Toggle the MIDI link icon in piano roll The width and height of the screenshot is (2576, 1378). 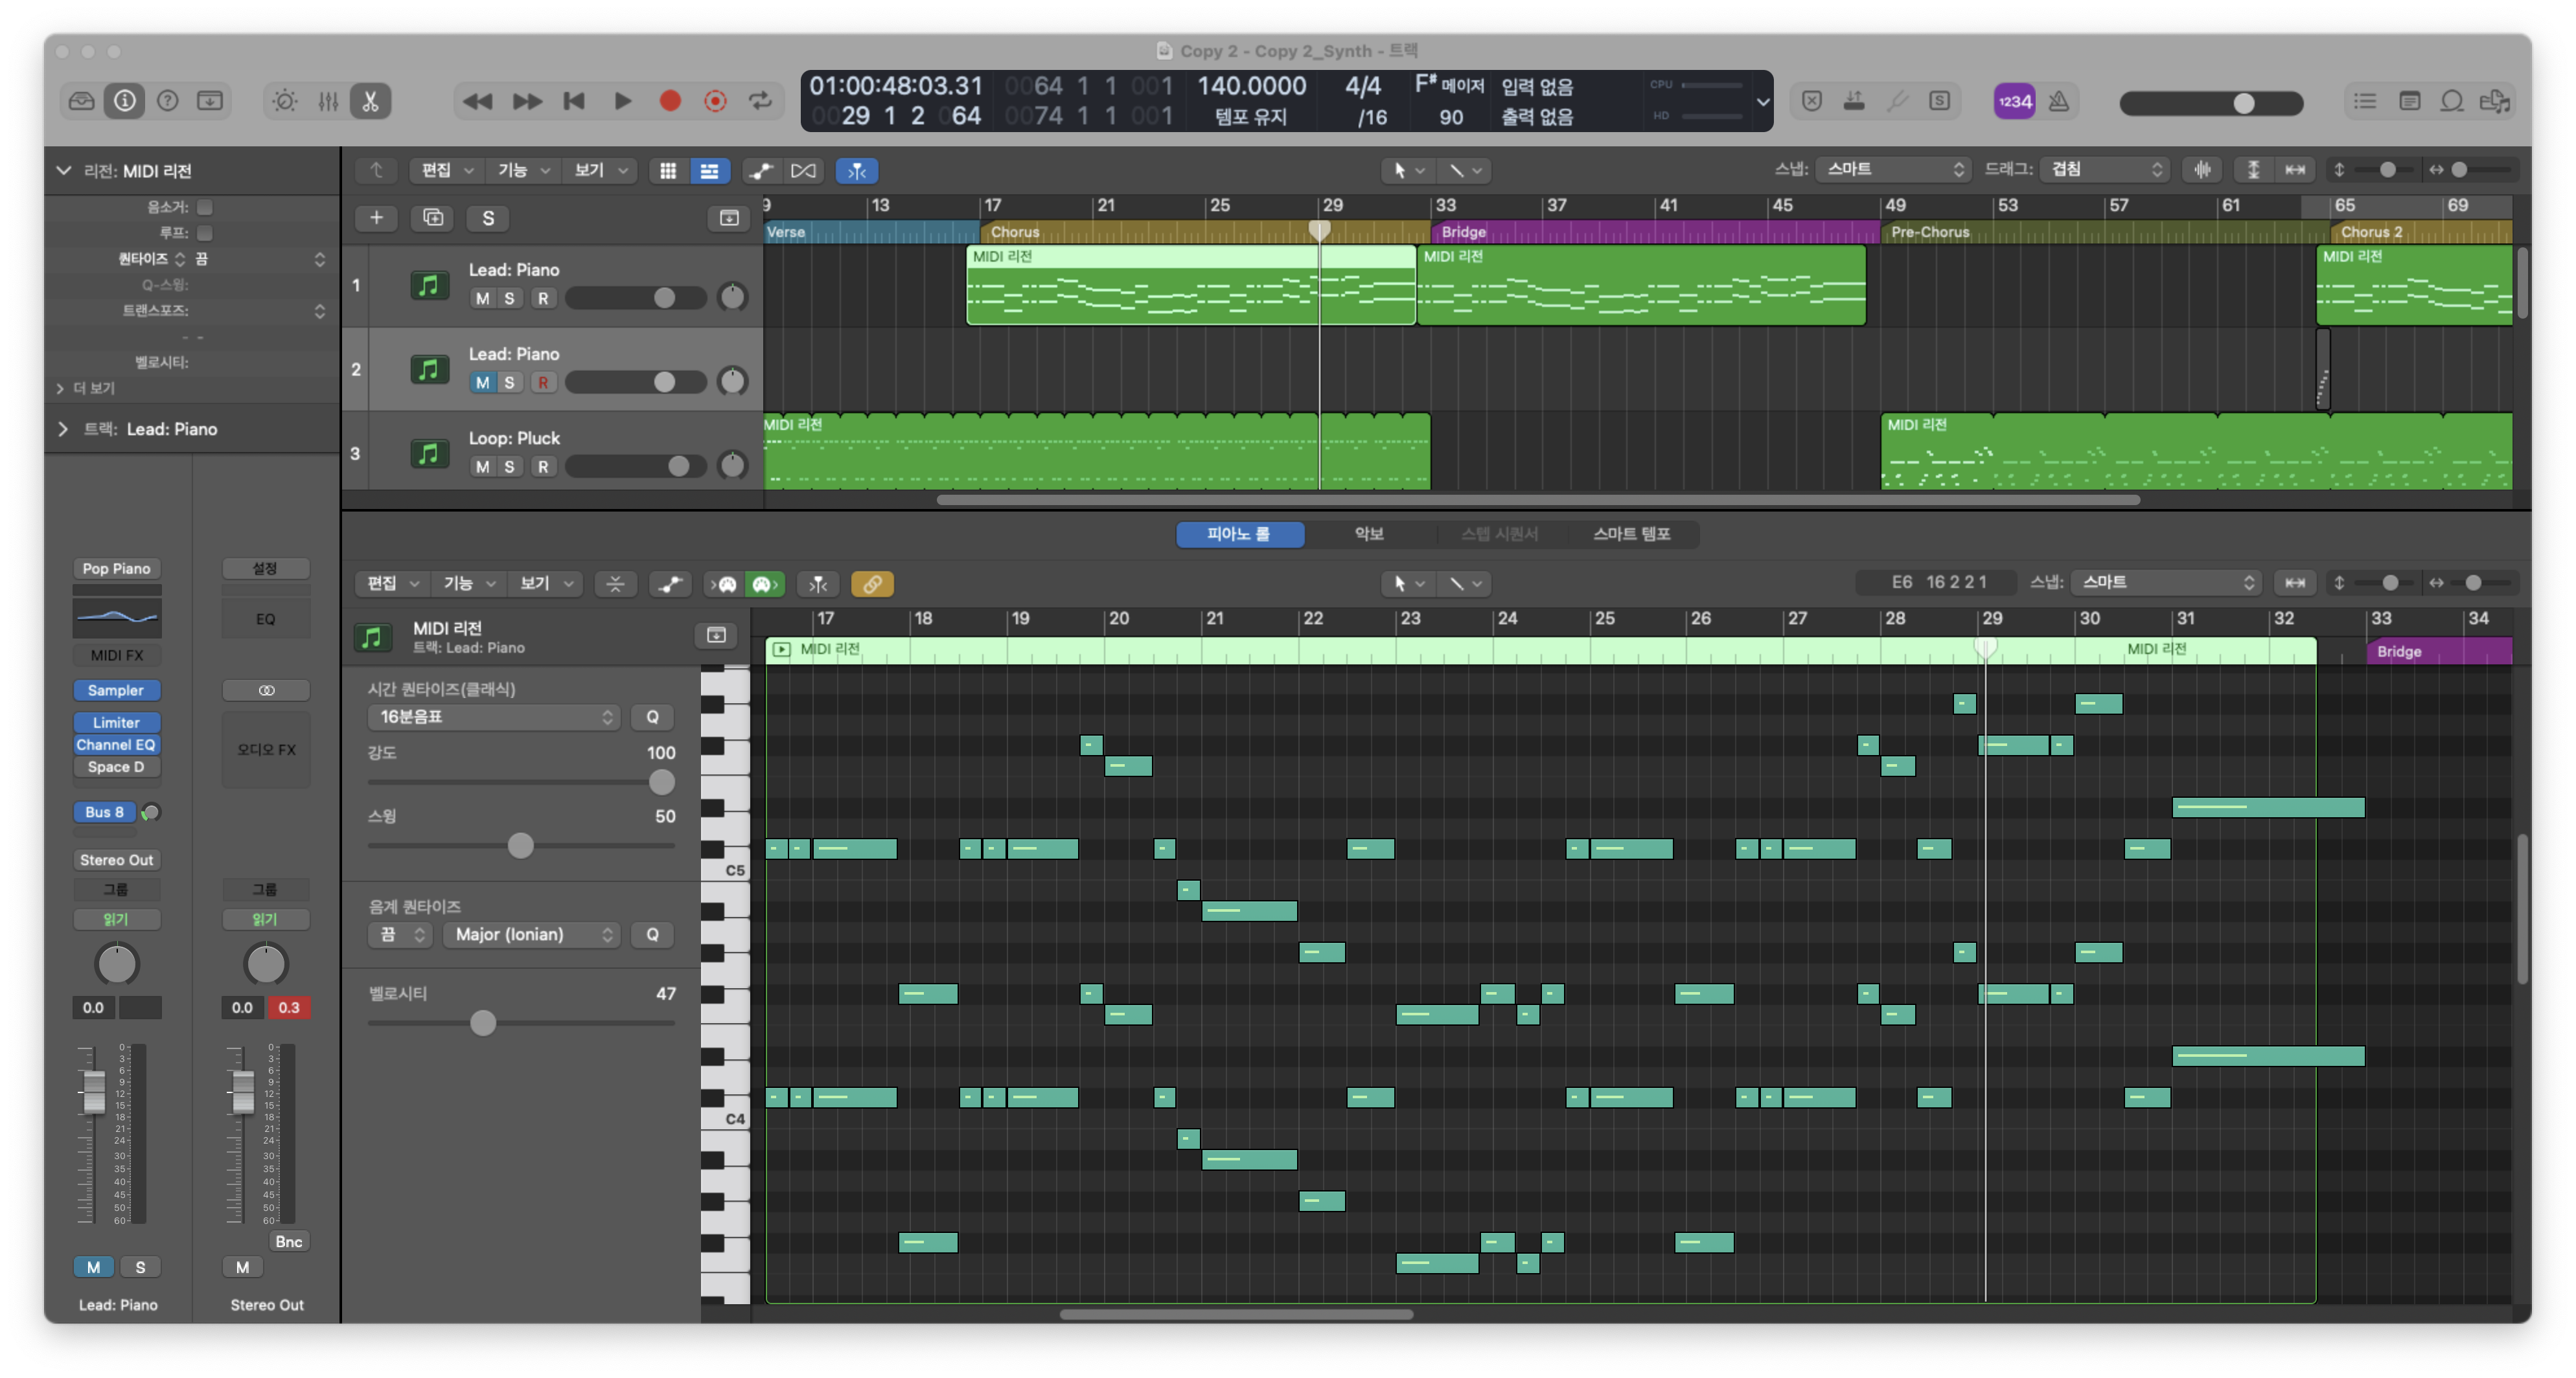point(872,583)
